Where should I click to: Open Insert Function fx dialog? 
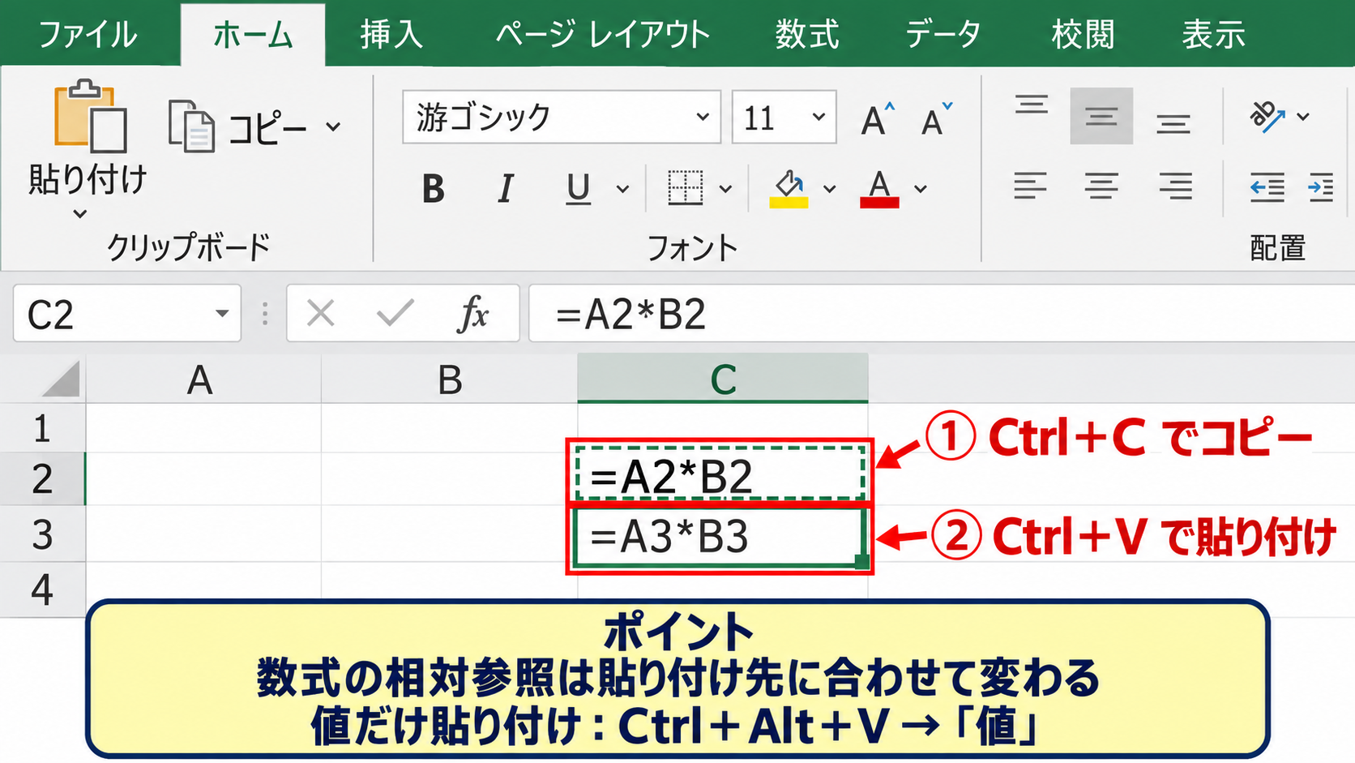(x=473, y=313)
